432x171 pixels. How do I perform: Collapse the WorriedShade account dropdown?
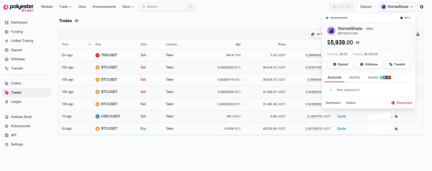[397, 7]
